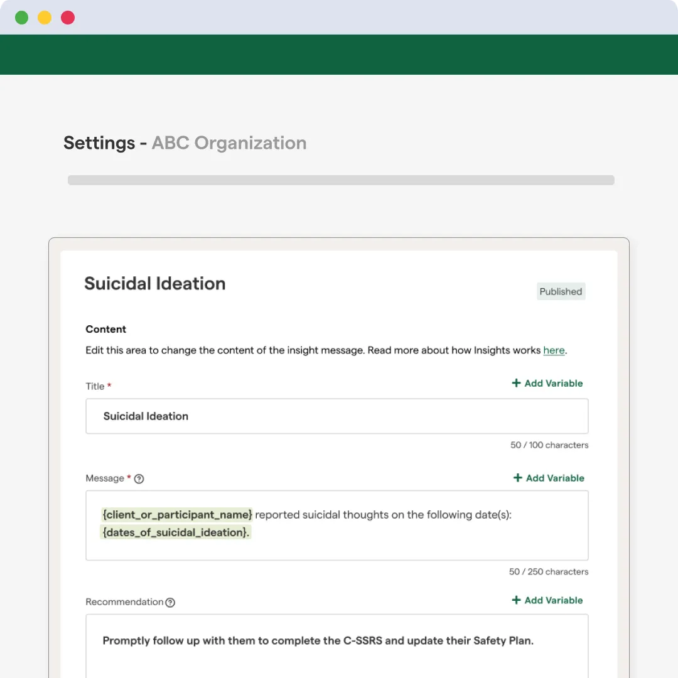Click the plus icon to add a Title variable

[x=516, y=383]
